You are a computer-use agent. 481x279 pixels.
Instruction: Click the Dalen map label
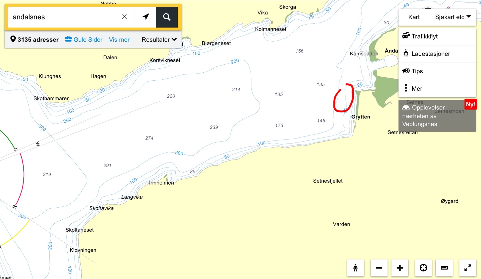pyautogui.click(x=110, y=57)
